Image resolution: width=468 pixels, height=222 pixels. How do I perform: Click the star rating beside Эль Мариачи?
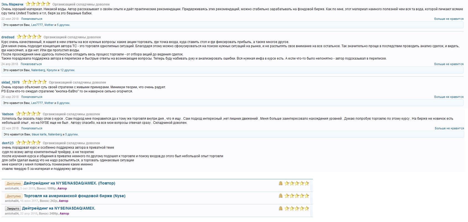pos(38,4)
